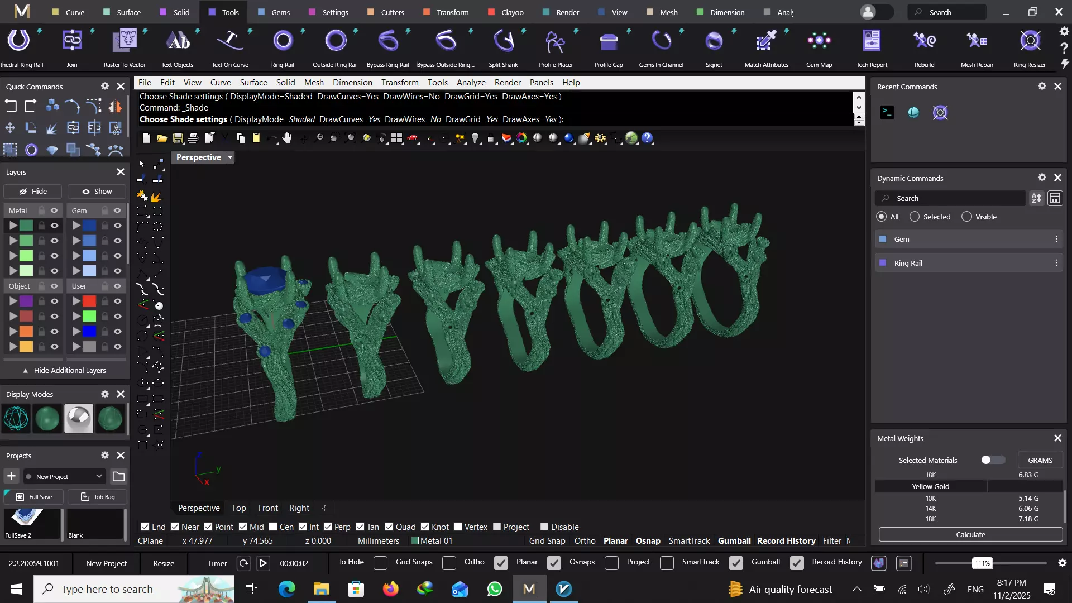Click the Hide layers button
This screenshot has height=603, width=1072.
tap(33, 191)
